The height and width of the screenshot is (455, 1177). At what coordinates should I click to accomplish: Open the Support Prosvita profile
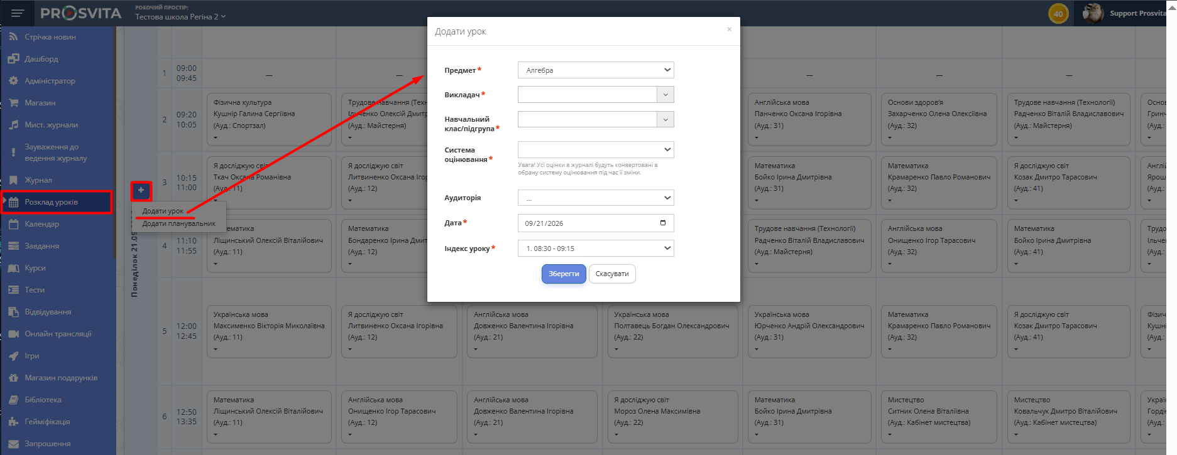point(1124,13)
